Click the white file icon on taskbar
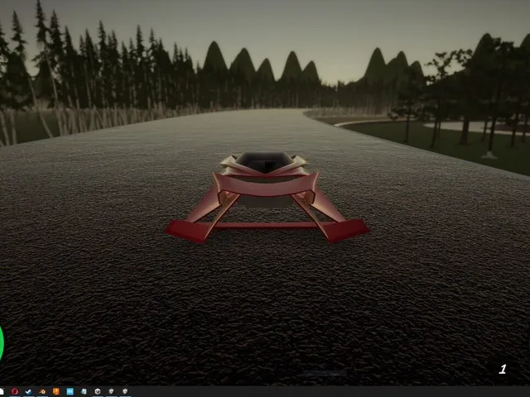The image size is (530, 397). (x=2, y=391)
